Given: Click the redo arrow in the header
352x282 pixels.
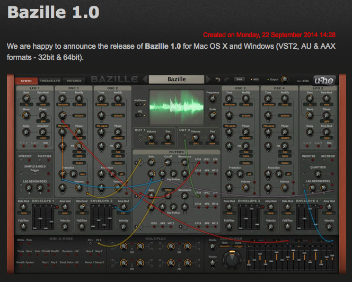Looking at the screenshot, I should point(226,79).
